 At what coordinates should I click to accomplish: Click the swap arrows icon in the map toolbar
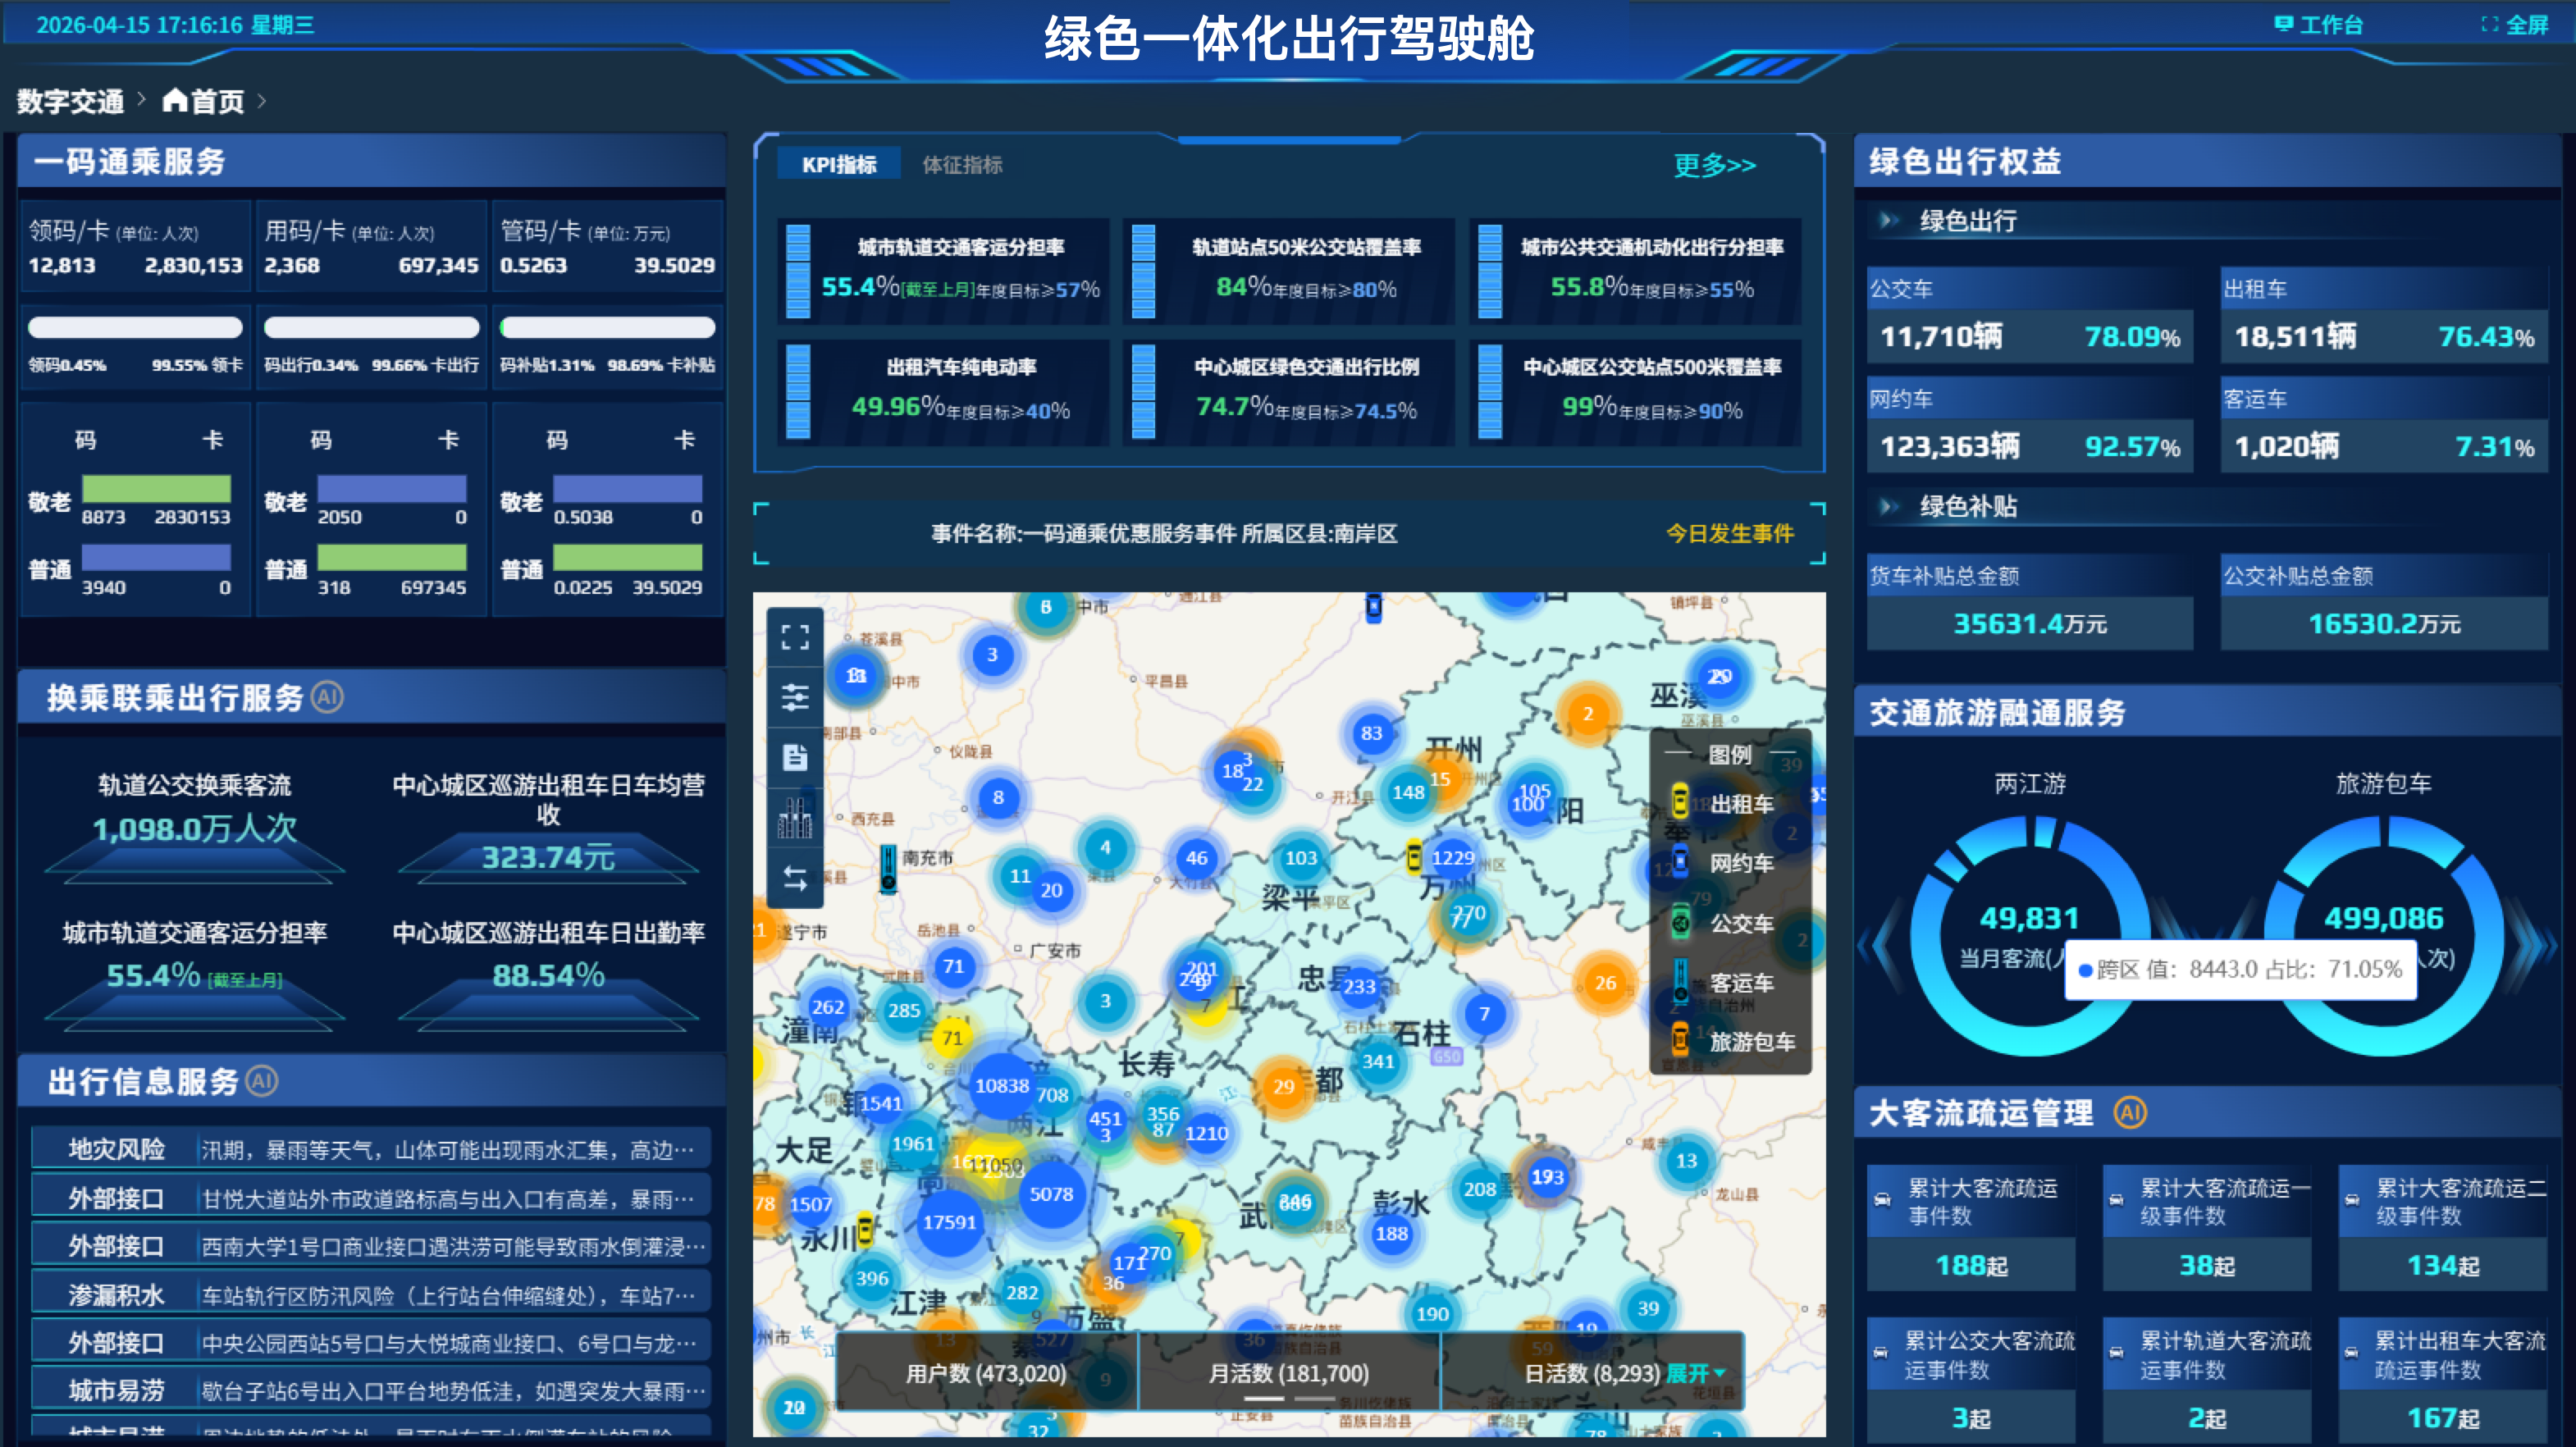click(795, 878)
